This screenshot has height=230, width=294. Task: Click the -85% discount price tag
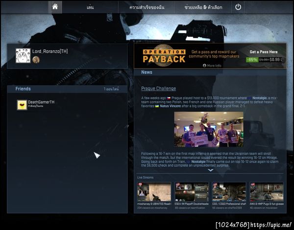tap(252, 60)
